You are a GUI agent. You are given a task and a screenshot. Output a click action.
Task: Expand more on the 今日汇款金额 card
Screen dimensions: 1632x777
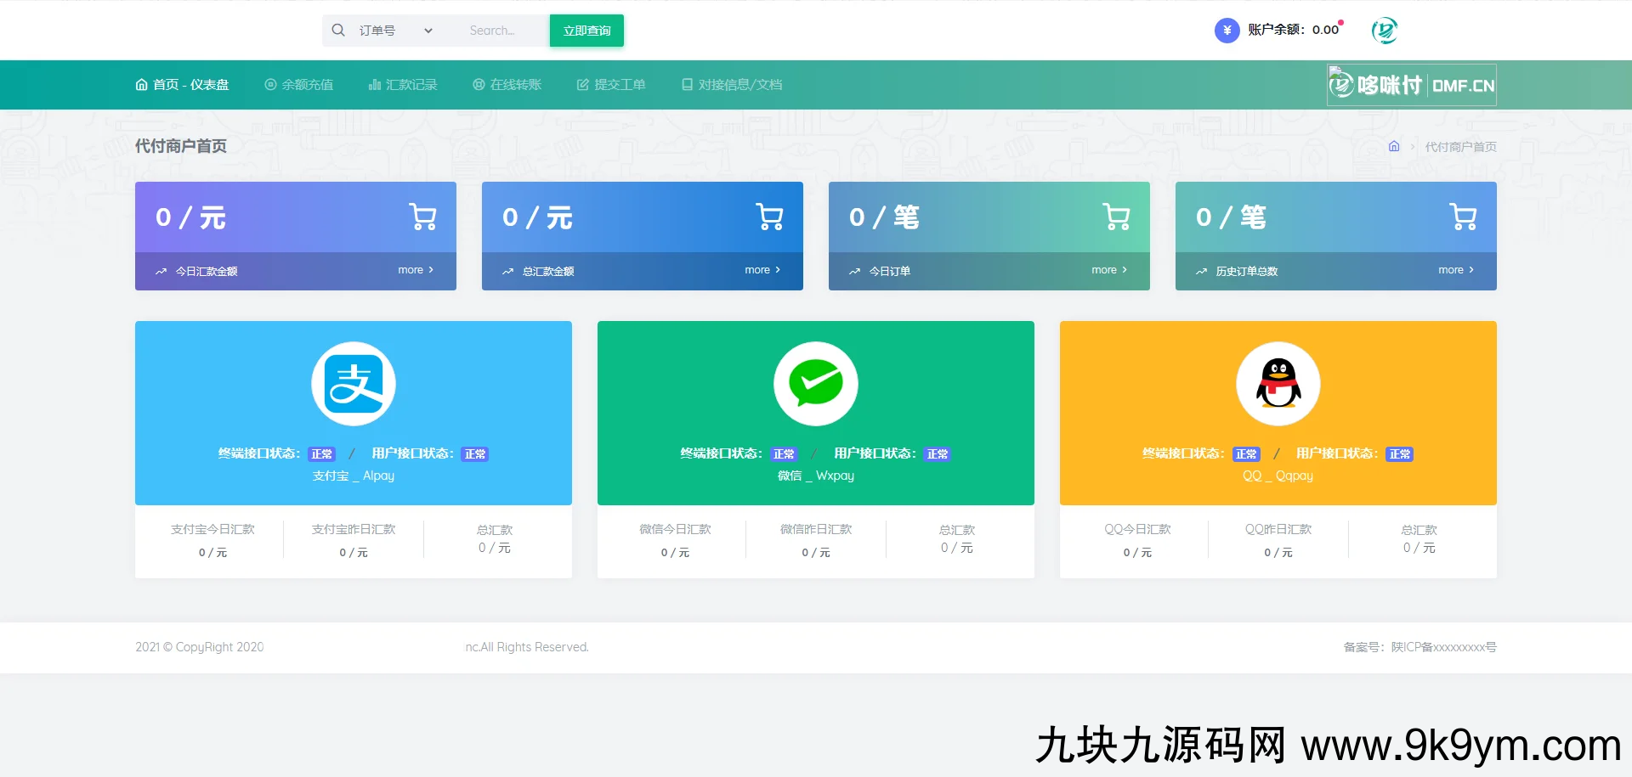416,270
